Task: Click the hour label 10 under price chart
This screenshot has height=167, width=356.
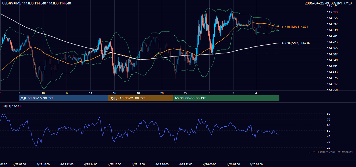Action: click(43, 93)
